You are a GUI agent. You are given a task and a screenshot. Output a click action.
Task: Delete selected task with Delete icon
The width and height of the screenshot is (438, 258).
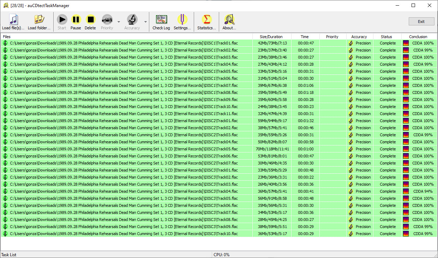coord(90,22)
